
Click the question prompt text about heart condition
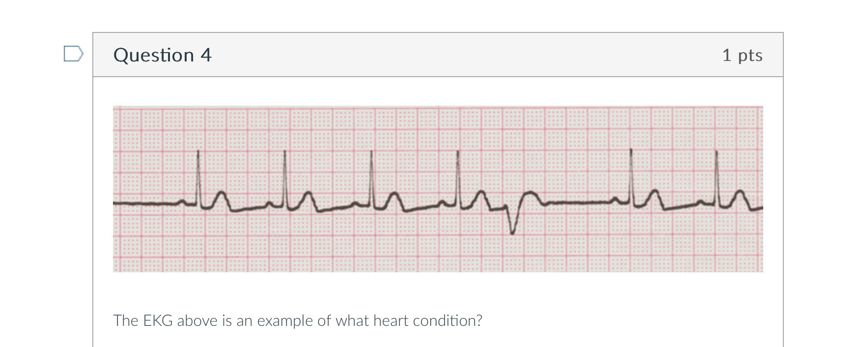(298, 320)
